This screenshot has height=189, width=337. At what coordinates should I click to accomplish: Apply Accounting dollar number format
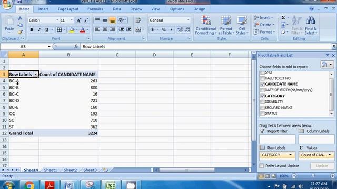(x=152, y=30)
